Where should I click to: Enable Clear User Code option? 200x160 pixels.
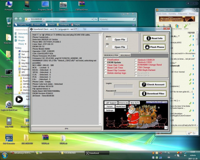(106, 65)
